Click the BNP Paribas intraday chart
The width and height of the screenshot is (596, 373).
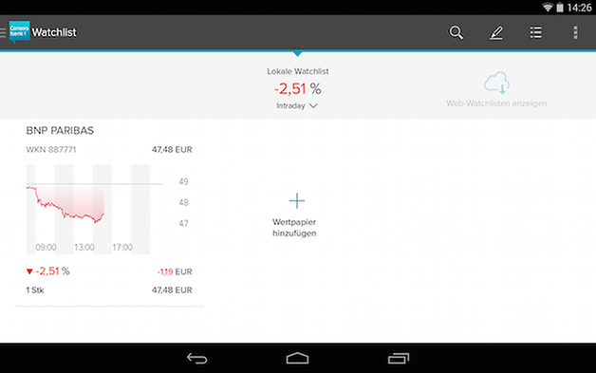pyautogui.click(x=94, y=210)
